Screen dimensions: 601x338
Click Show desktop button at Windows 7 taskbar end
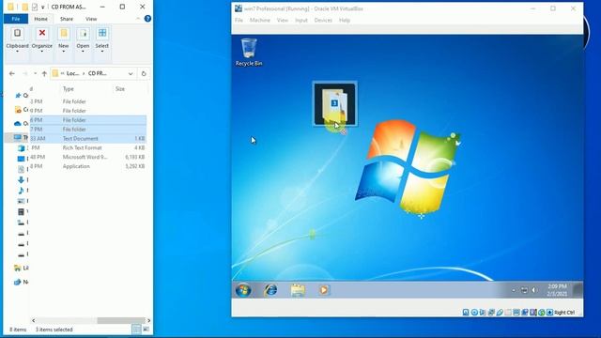coord(578,290)
